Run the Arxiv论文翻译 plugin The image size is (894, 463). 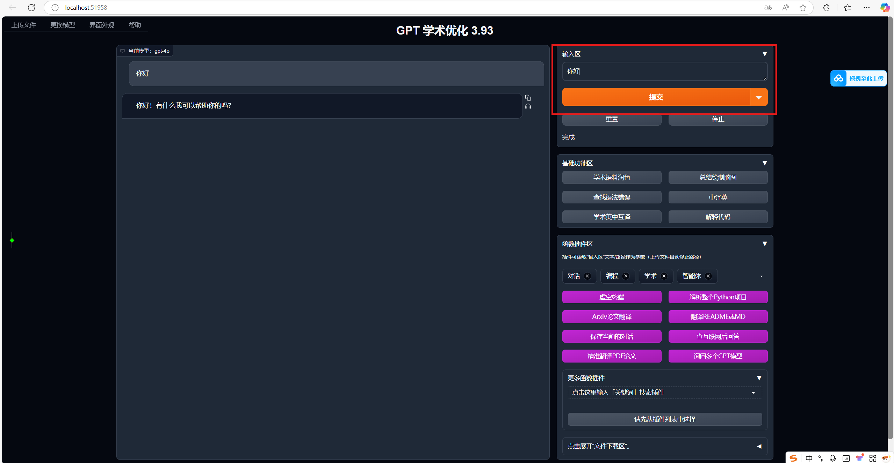tap(611, 316)
